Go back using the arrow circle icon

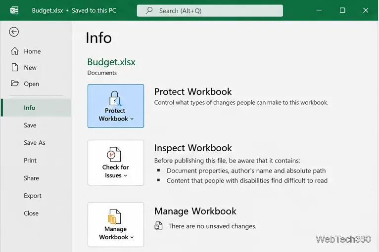[x=14, y=32]
